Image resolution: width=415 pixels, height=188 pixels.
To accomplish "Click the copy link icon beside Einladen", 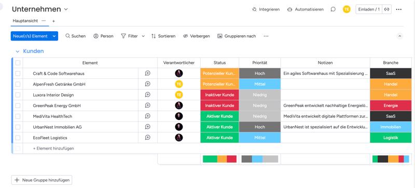I will pos(386,9).
